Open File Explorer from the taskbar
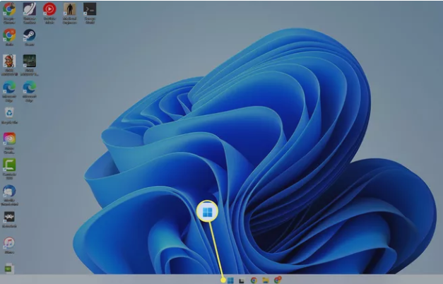The width and height of the screenshot is (443, 284). coord(266,280)
